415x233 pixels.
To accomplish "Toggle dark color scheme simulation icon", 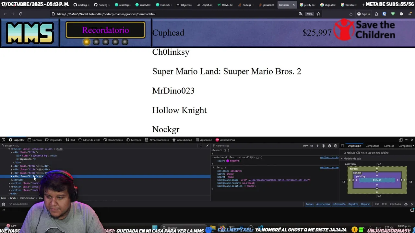I will [330, 146].
